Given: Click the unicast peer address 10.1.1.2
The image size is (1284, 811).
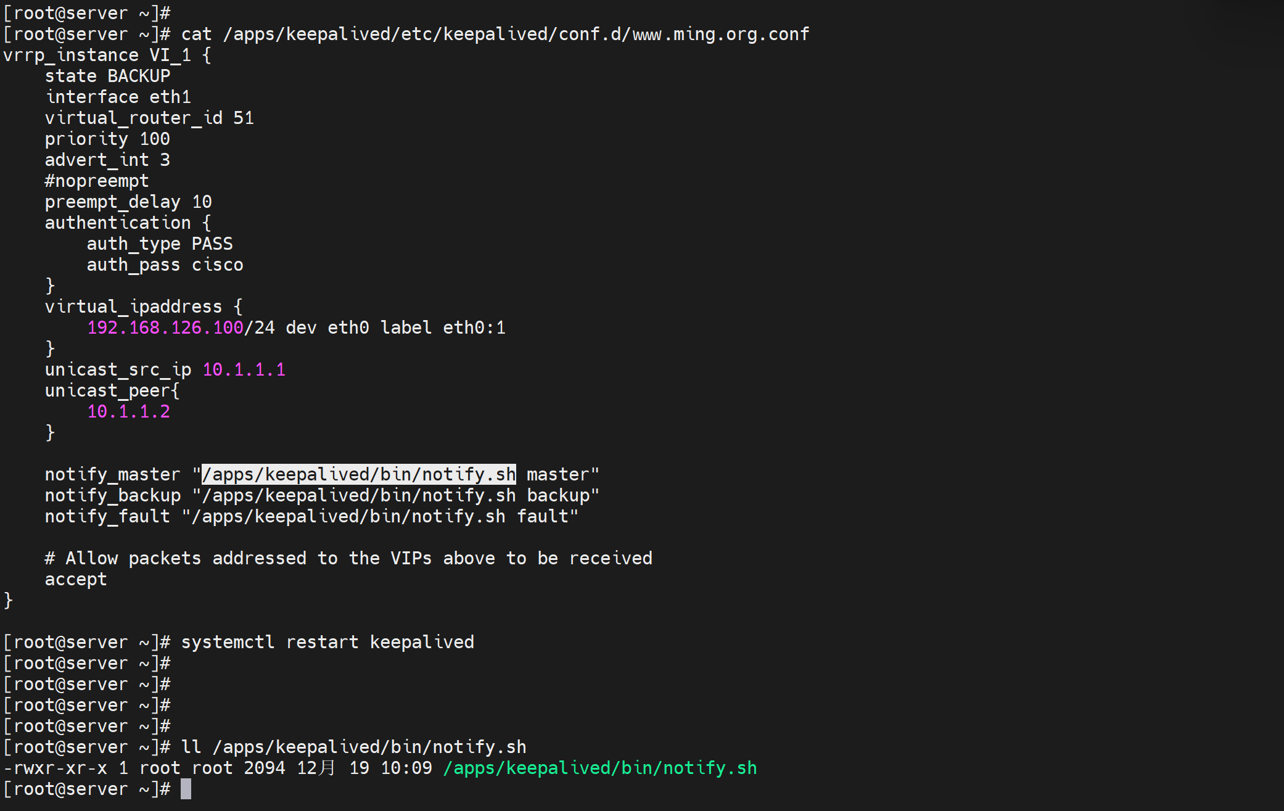Looking at the screenshot, I should tap(128, 411).
